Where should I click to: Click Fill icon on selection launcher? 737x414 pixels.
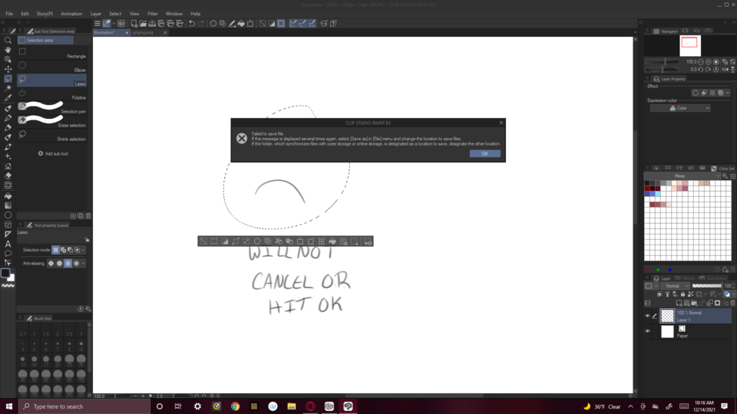pyautogui.click(x=332, y=242)
